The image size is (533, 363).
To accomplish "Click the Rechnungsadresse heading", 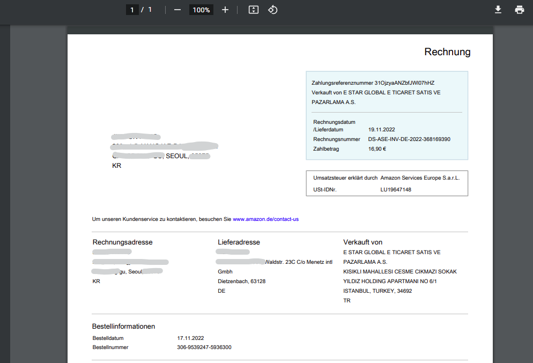I will tap(122, 242).
